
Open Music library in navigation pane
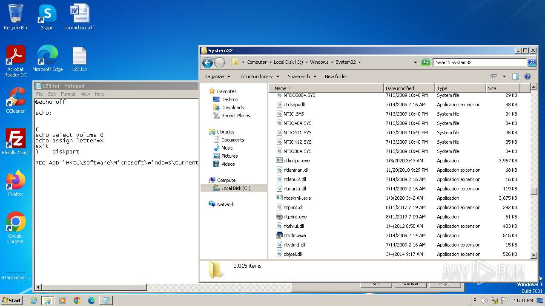[227, 148]
